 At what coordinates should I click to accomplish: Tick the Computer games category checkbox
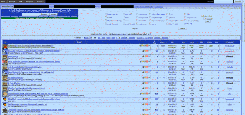(106, 24)
